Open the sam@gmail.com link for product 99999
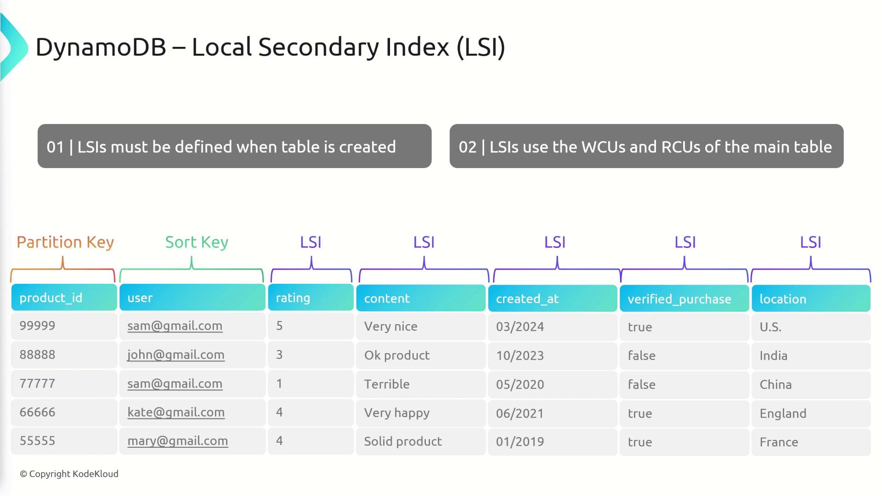This screenshot has width=882, height=496. coord(175,326)
